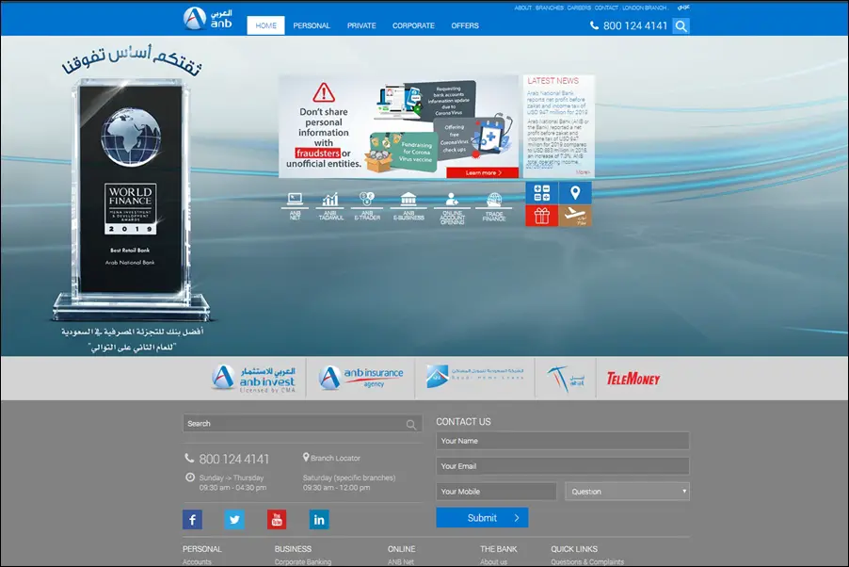The width and height of the screenshot is (849, 567).
Task: Click the Your Name input field
Action: (563, 441)
